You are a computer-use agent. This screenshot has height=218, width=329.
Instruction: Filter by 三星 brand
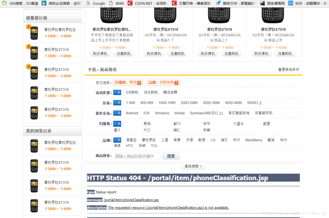pos(165,140)
